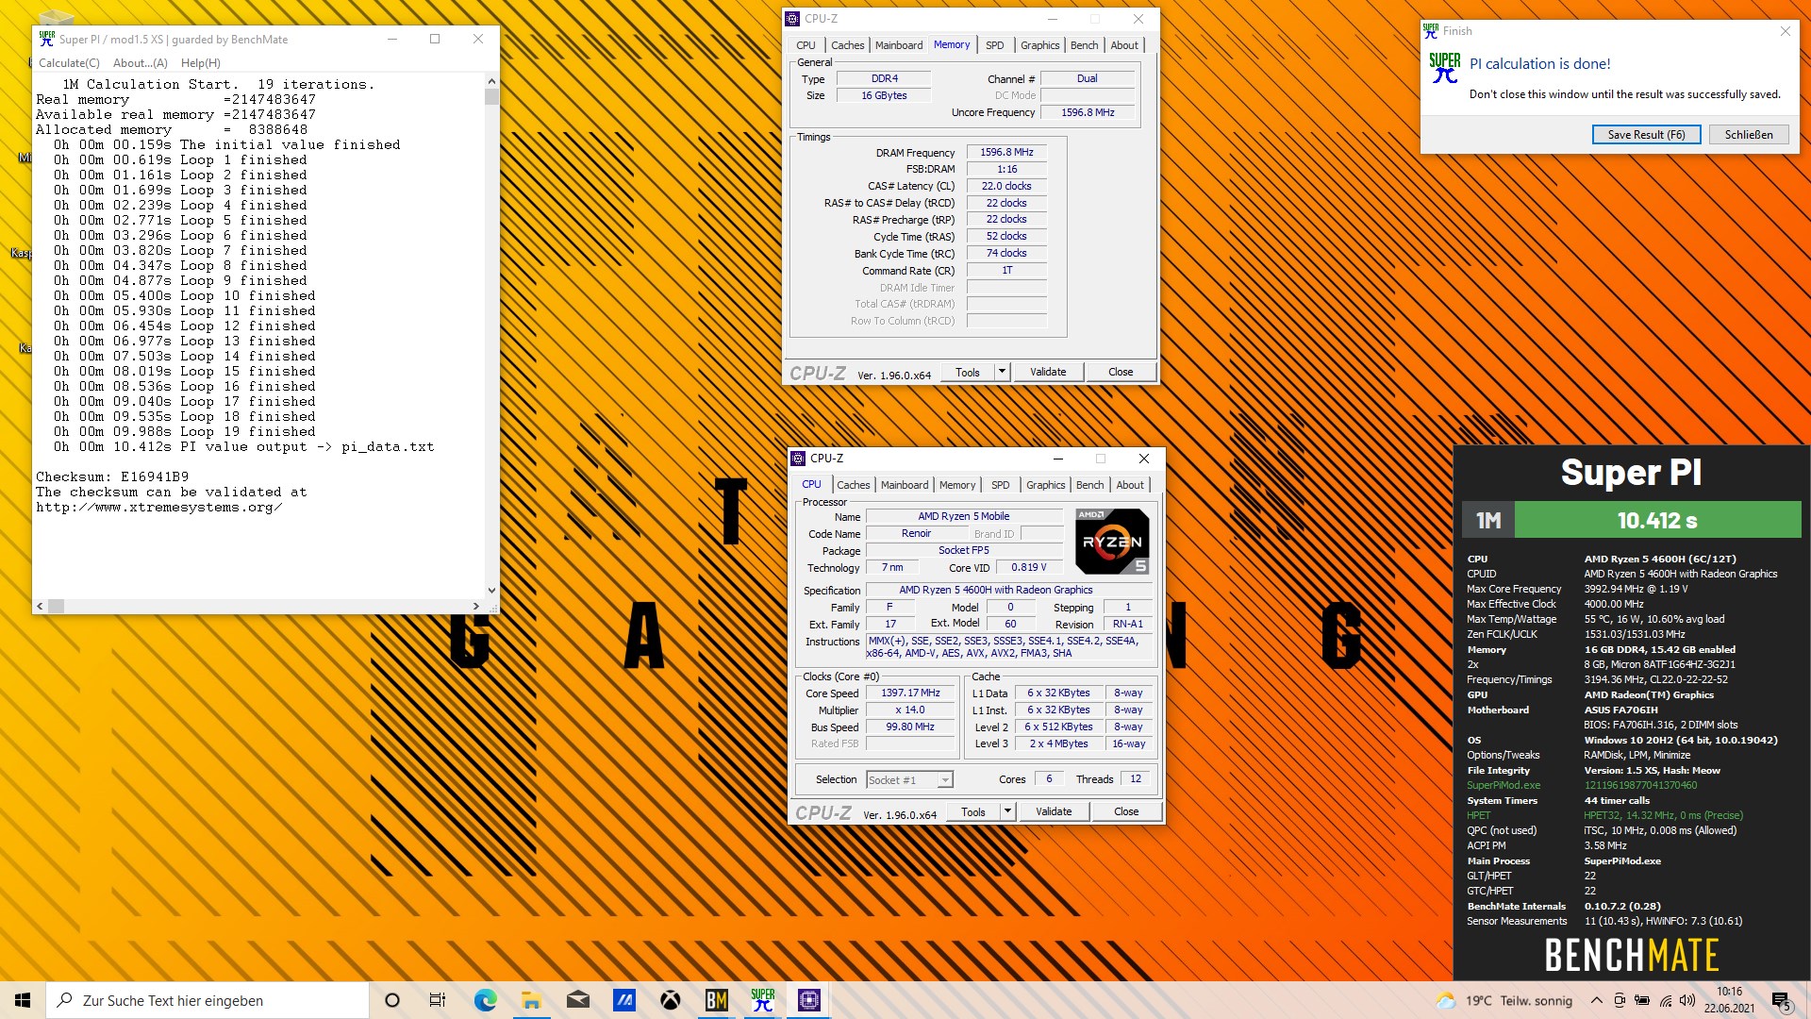Open Cortana circle icon in taskbar
This screenshot has height=1019, width=1811.
coord(392,1000)
